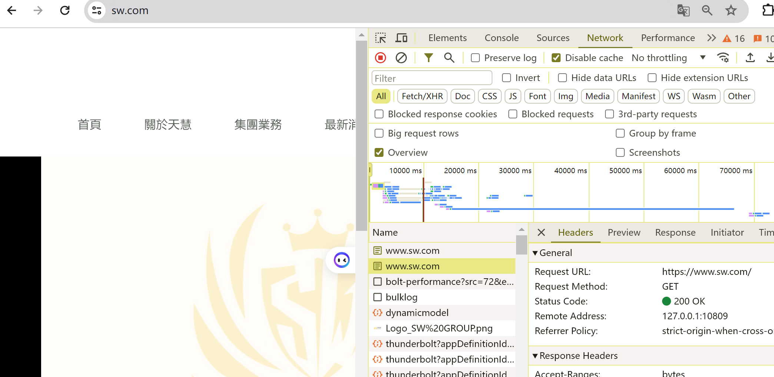Screen dimensions: 774x377
Task: Enable the Preserve log checkbox
Action: point(475,58)
